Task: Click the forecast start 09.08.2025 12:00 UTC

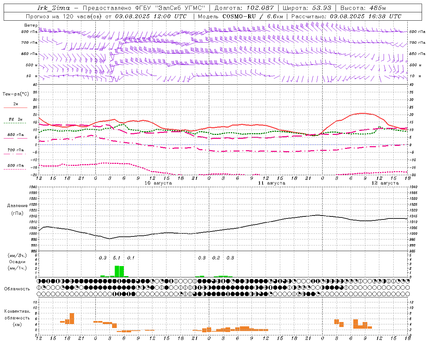Action: point(151,16)
